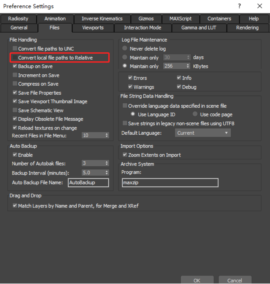Open the Rendering tab

point(247,28)
